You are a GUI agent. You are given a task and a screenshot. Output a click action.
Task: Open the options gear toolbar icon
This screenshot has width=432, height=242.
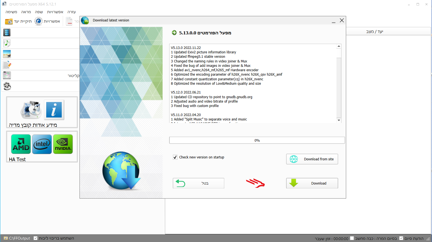(38, 21)
